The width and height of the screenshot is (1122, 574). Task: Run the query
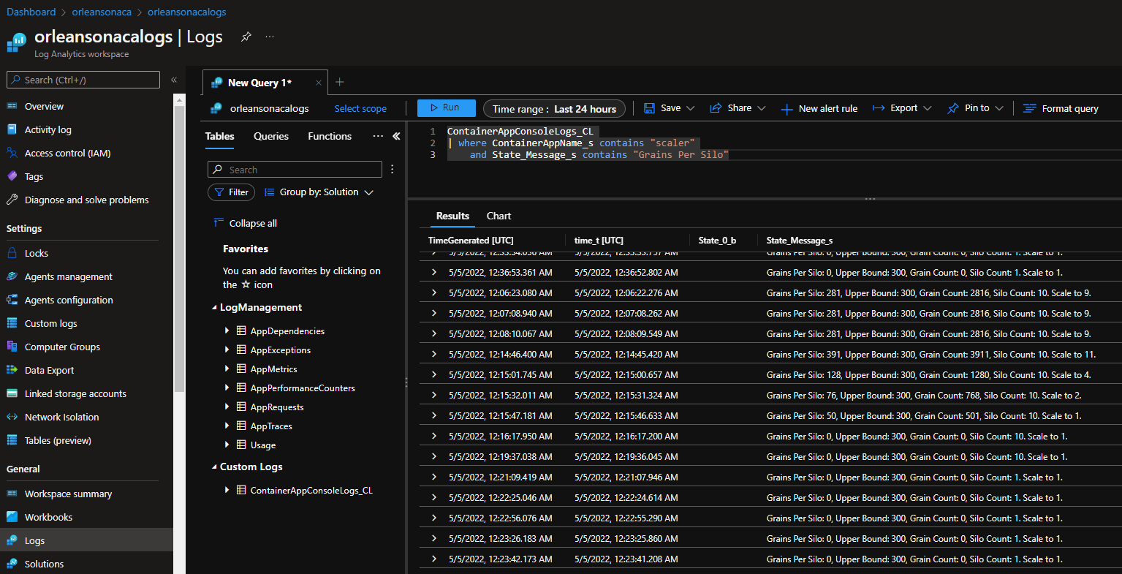pyautogui.click(x=447, y=107)
